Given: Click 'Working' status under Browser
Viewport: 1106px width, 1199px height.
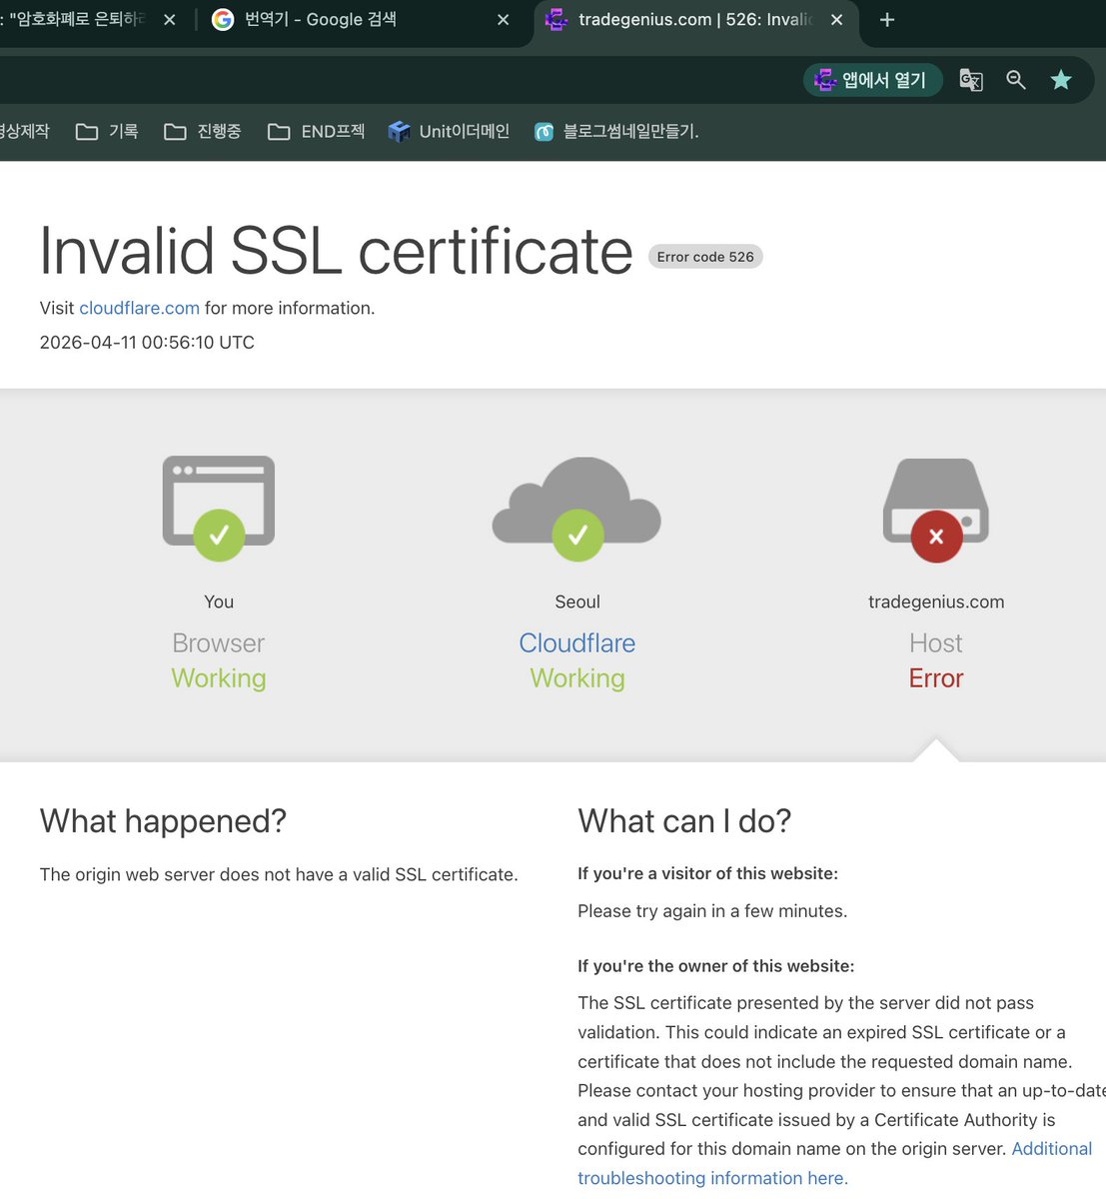Looking at the screenshot, I should coord(219,678).
